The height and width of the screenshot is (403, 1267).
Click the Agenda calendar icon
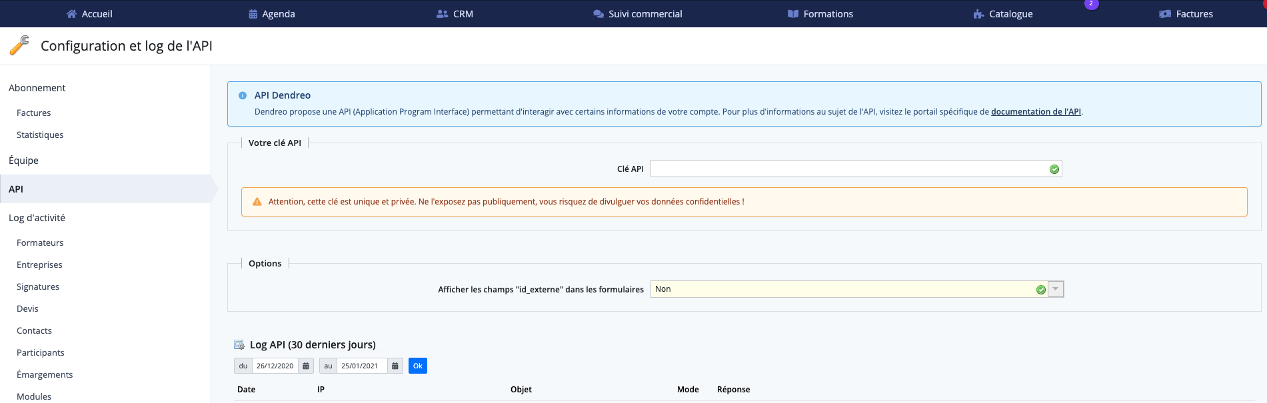[x=253, y=14]
